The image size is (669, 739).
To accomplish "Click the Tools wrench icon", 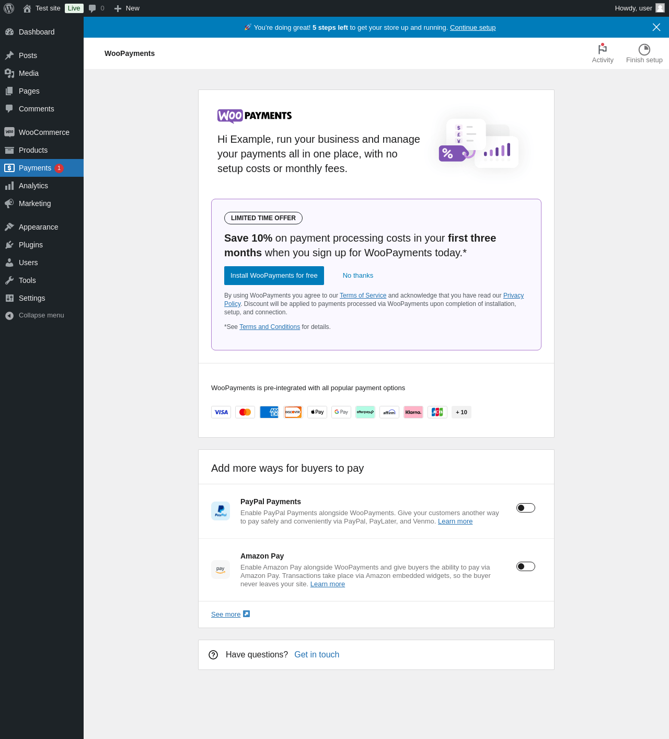I will (9, 280).
